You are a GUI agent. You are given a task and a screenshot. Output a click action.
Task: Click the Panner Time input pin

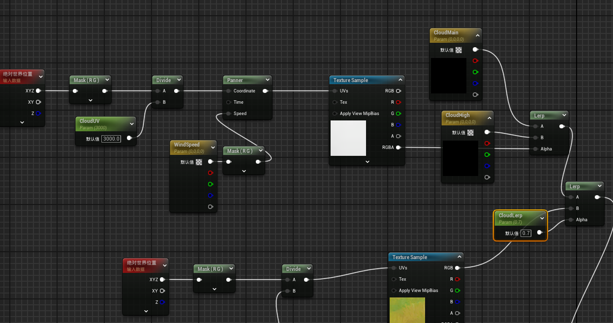point(229,102)
